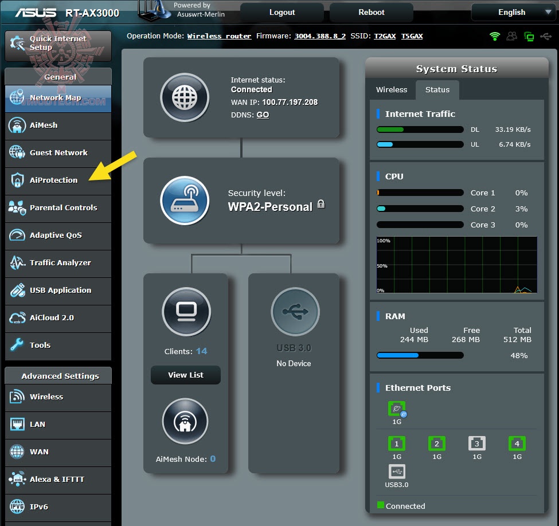Click the Logout button
This screenshot has width=559, height=526.
282,13
